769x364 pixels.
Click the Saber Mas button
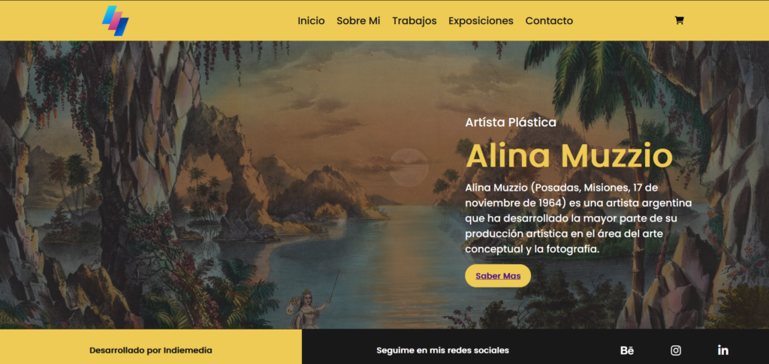(x=498, y=276)
